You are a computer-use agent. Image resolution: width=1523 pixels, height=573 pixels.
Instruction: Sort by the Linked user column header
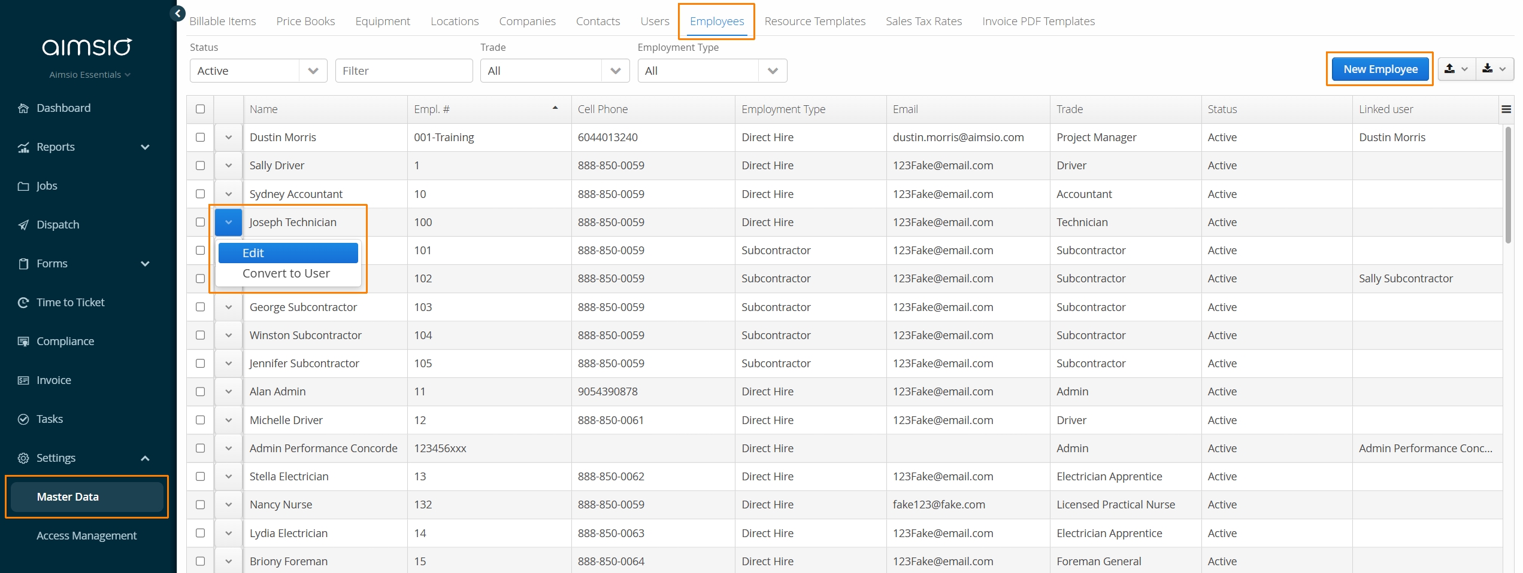(x=1425, y=109)
